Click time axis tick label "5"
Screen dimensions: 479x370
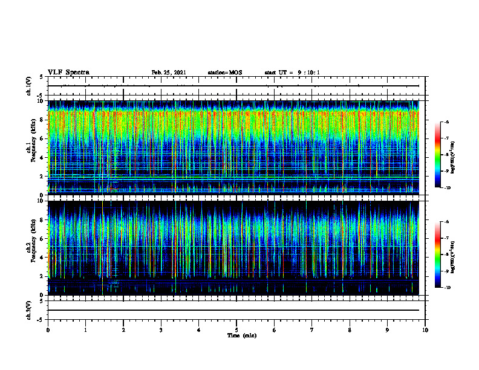(x=236, y=330)
